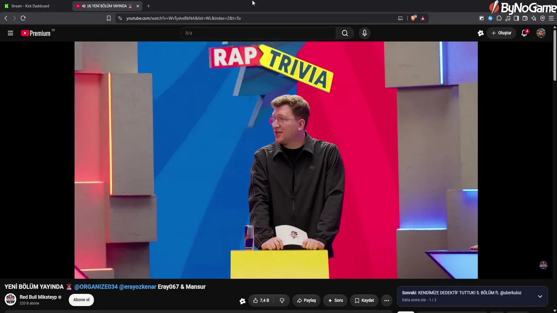Open the browser main menu
557x313 pixels.
[x=551, y=18]
